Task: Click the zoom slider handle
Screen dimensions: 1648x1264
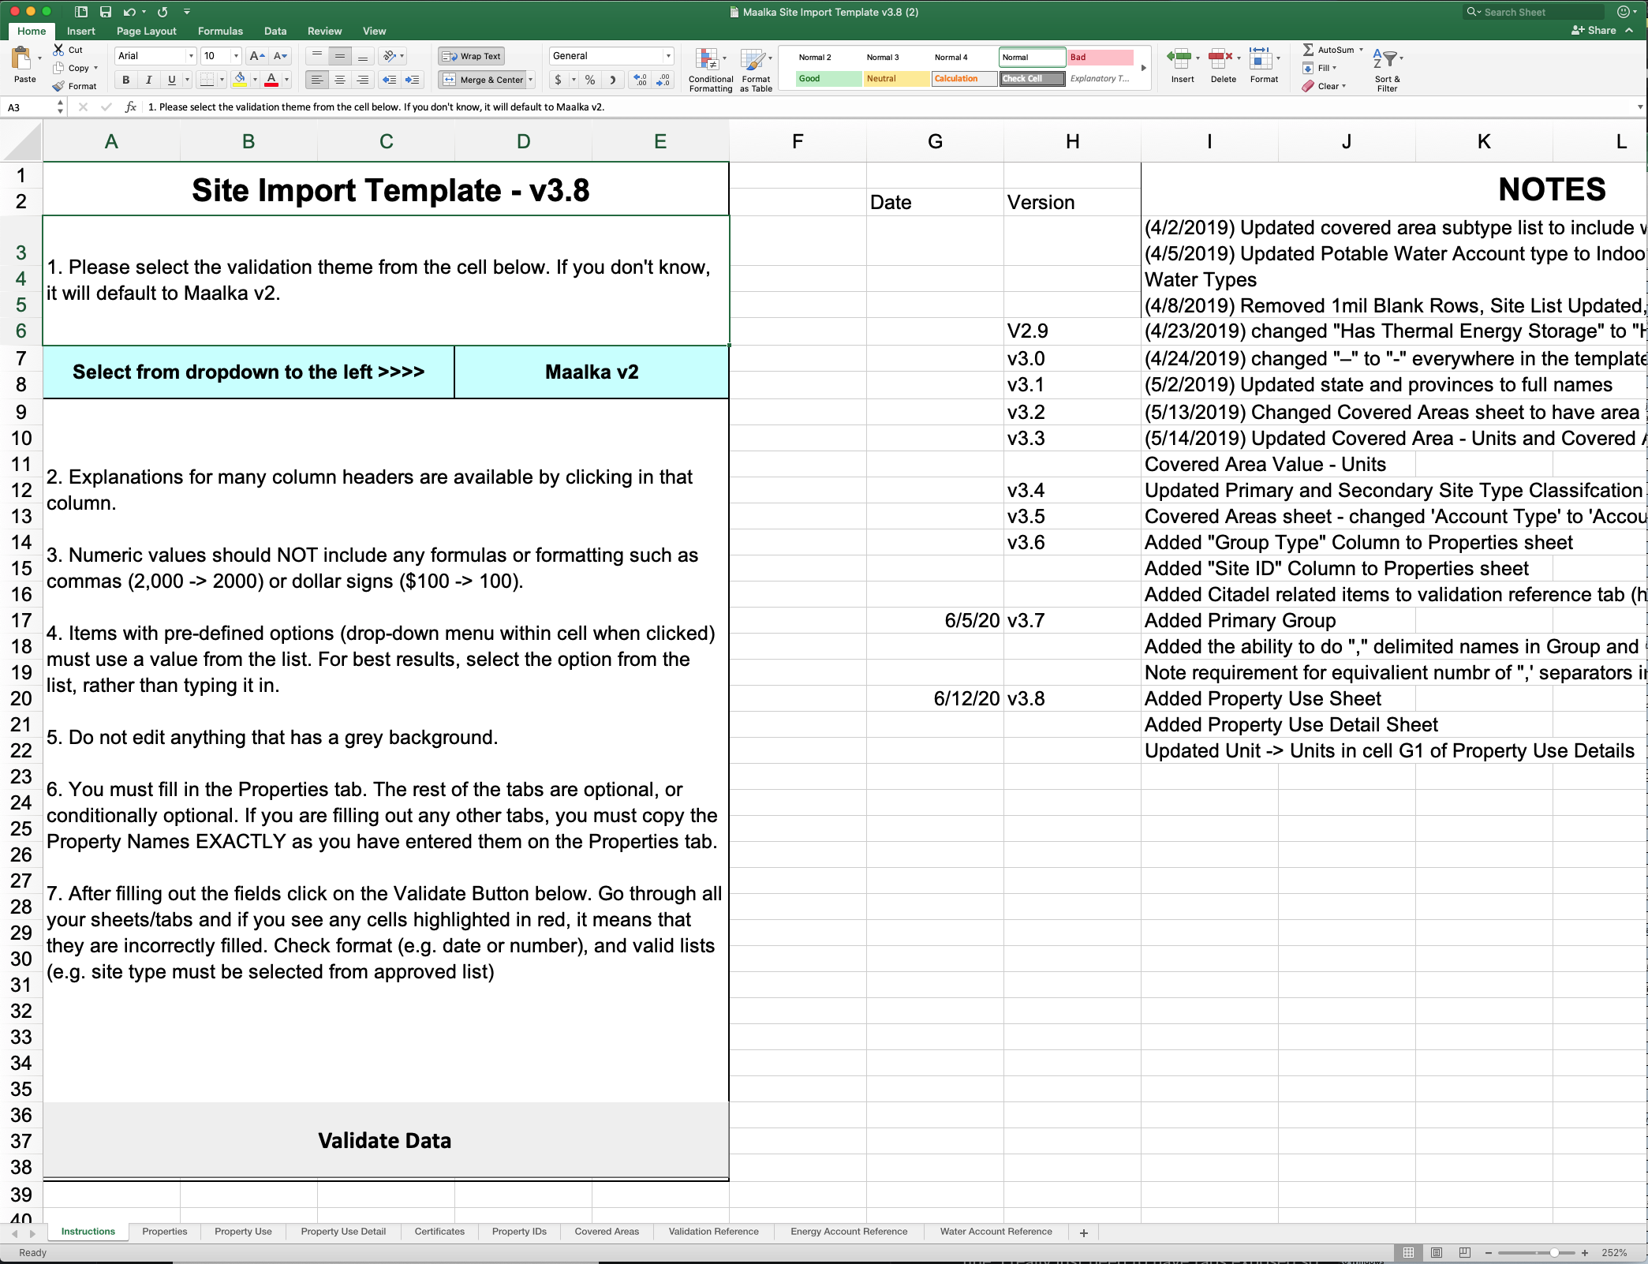Action: click(1553, 1253)
